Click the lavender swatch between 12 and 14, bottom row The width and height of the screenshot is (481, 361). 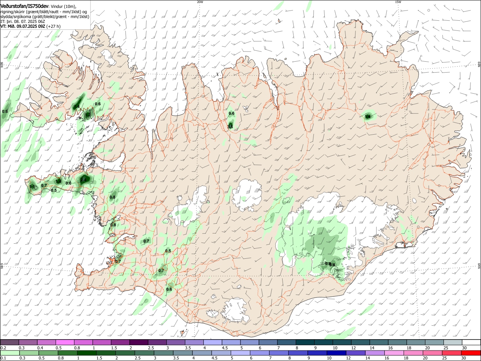point(355,353)
